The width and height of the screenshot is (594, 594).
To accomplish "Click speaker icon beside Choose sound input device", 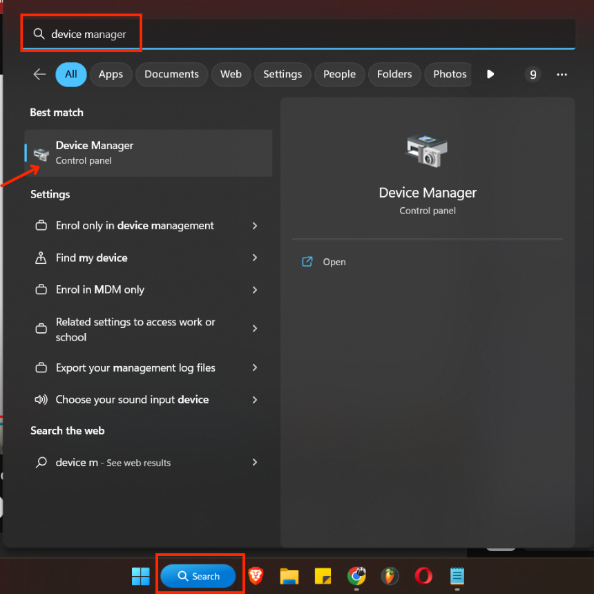I will coord(41,400).
